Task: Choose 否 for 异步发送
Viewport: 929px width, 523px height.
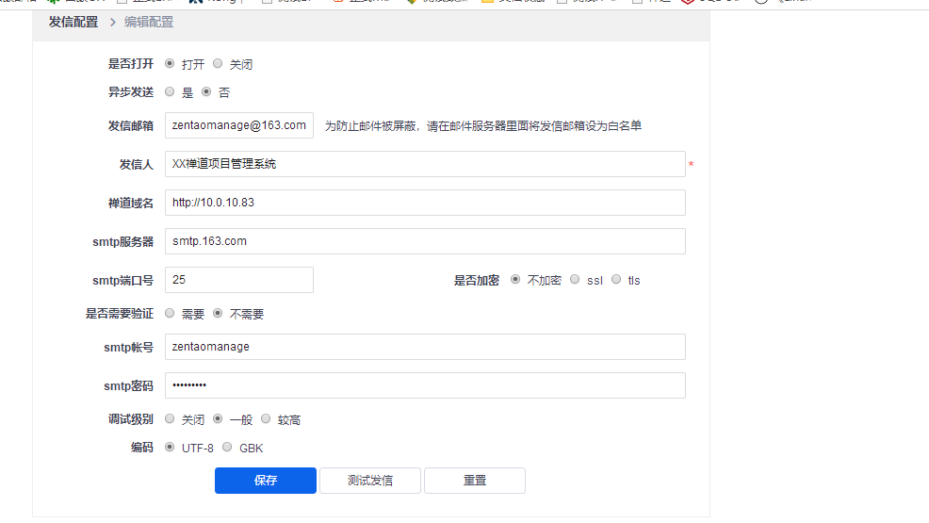Action: pos(206,91)
